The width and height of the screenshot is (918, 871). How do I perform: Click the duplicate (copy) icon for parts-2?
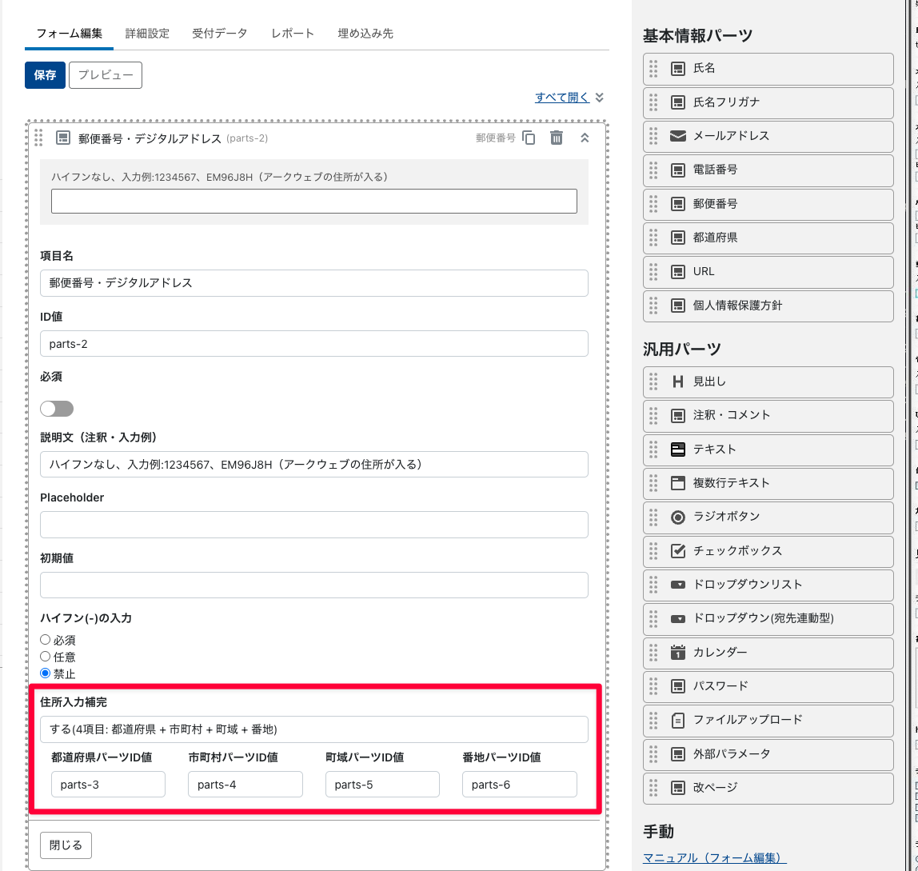(529, 138)
